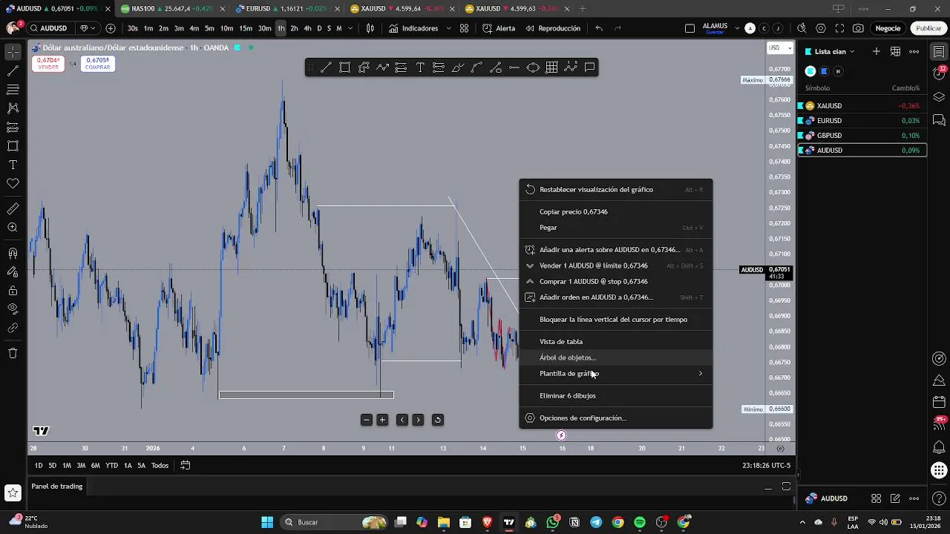Click the Negocie button
950x534 pixels.
click(x=888, y=28)
